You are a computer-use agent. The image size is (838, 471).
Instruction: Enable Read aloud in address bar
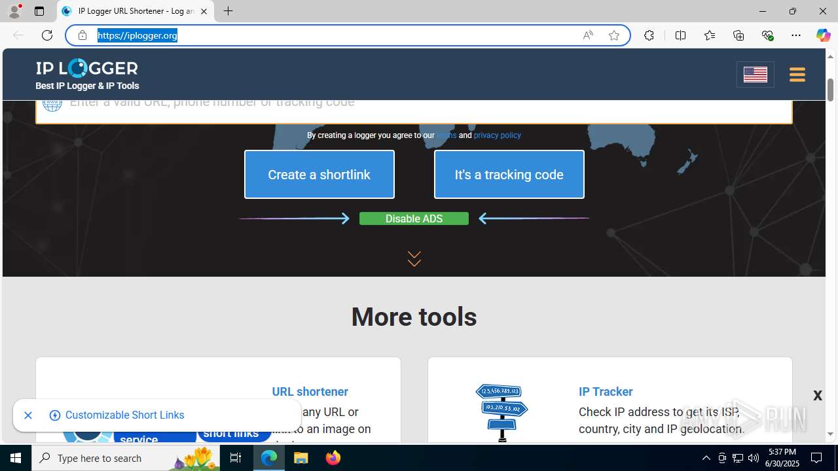588,35
